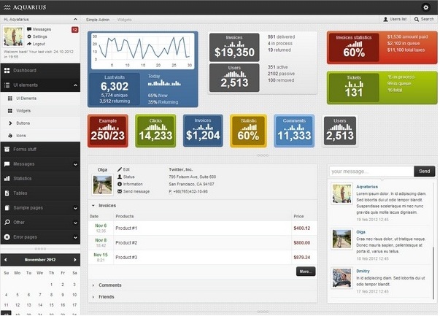Select Widgets submenu item
440x316 pixels.
(40, 111)
